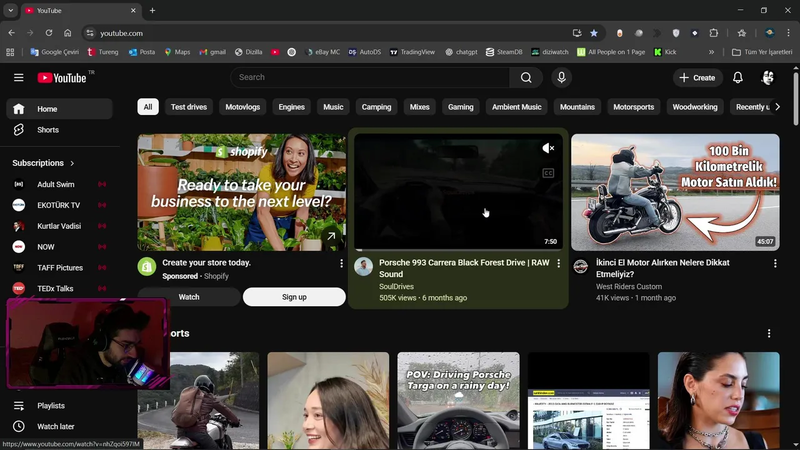The image size is (800, 450).
Task: Open the SoulDrives channel name link
Action: [x=396, y=286]
